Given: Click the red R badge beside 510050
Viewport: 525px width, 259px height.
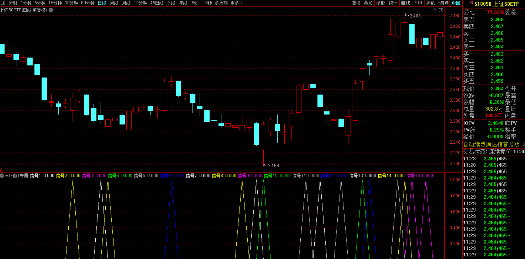Looking at the screenshot, I should click(x=471, y=3).
